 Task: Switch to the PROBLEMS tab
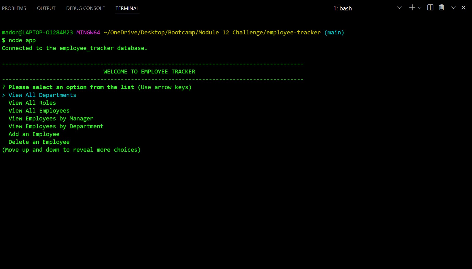pos(14,8)
